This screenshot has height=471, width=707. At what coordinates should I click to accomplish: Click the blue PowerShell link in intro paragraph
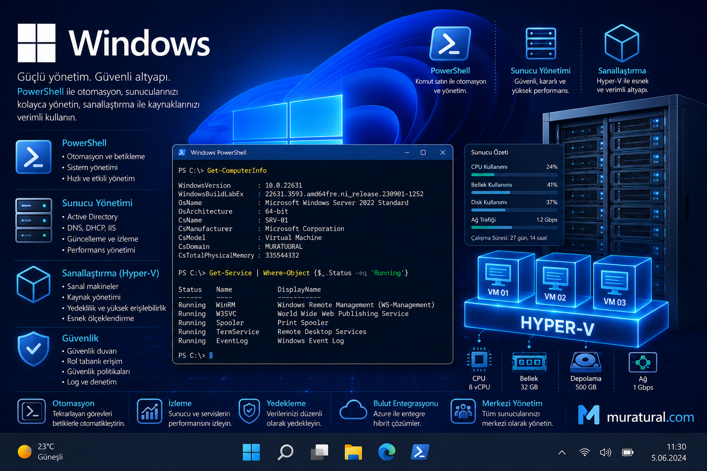[x=41, y=92]
